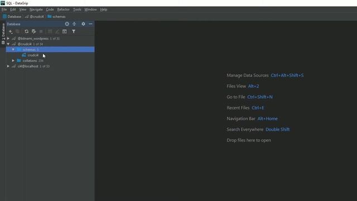The image size is (357, 201).
Task: Click the DataGrip app icon in title bar
Action: point(3,3)
